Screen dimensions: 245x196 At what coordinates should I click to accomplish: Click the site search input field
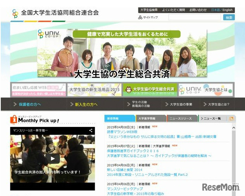point(195,17)
